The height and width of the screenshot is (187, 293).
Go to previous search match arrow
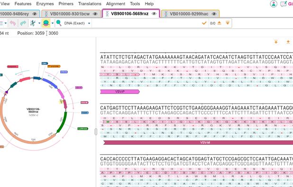pos(220,23)
